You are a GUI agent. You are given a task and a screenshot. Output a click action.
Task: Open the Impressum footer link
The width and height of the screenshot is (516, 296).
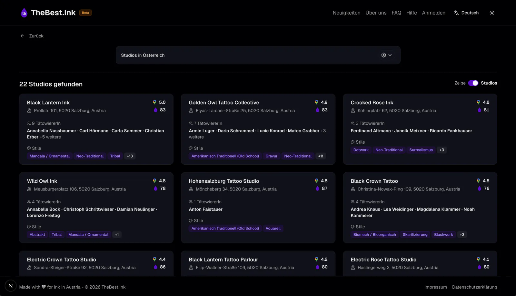click(435, 287)
